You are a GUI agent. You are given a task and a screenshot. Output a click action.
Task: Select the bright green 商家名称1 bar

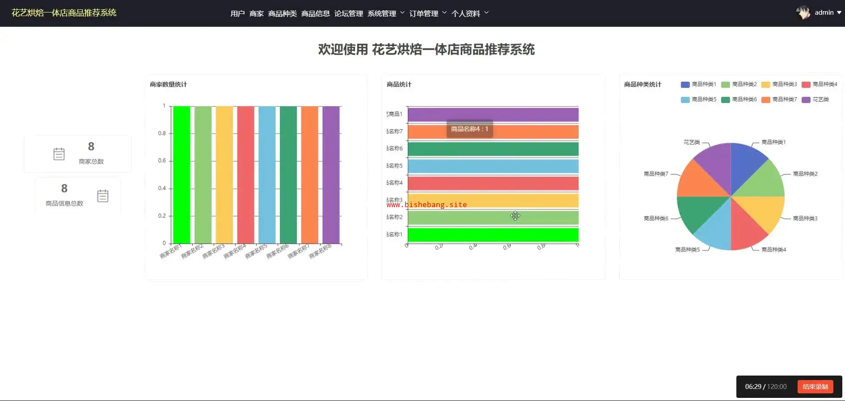(182, 175)
